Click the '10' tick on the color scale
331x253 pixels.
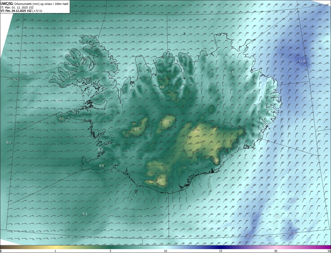pyautogui.click(x=165, y=251)
